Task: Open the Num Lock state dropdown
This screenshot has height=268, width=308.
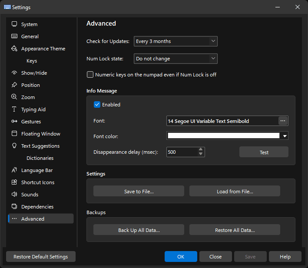Action: [x=176, y=59]
